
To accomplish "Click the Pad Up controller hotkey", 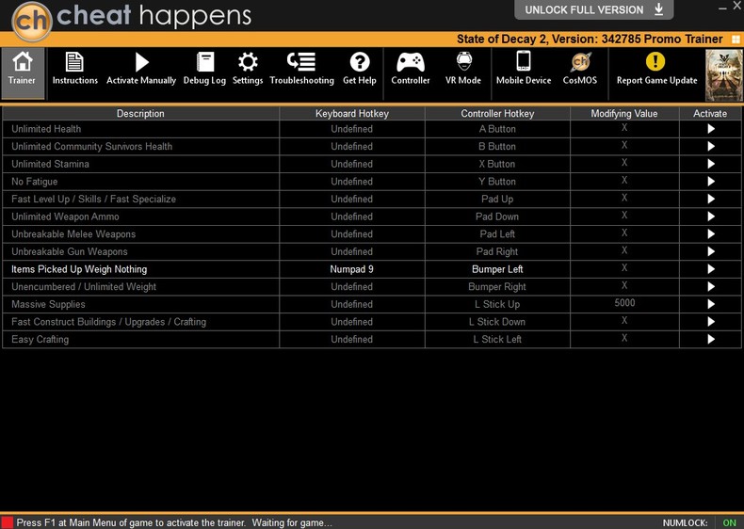I will pos(497,200).
